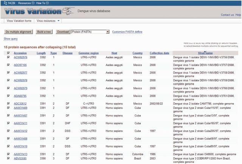The height and width of the screenshot is (164, 242).
Task: Open accession AAW31413 record
Action: [20, 154]
